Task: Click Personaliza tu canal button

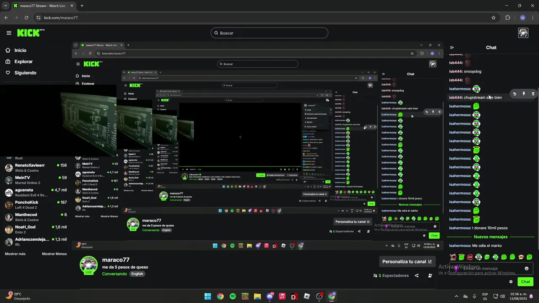Action: pos(407,261)
